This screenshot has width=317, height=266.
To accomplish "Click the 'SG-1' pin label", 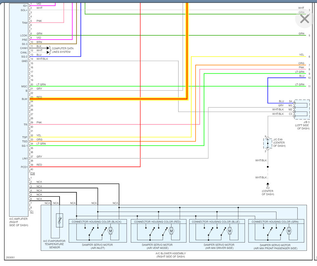I will pos(24,146).
